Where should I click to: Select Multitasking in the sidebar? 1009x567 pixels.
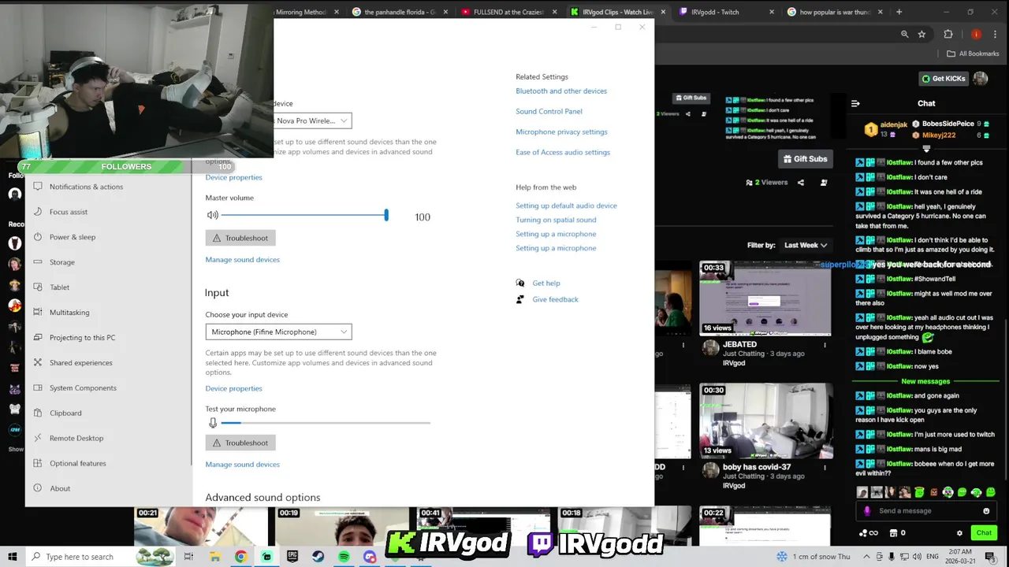(x=109, y=313)
